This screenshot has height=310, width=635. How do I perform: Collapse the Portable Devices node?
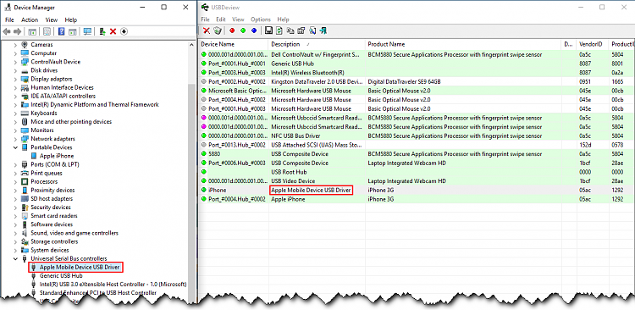pyautogui.click(x=15, y=147)
